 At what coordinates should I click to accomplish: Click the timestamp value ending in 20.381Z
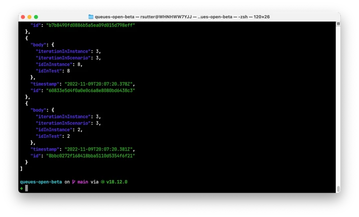click(98, 149)
